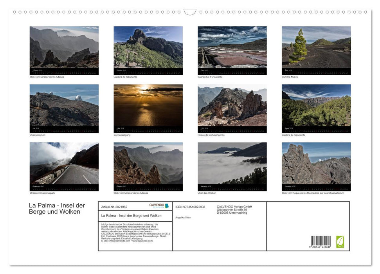380x274 pixels.
Task: Click the August Caldera de Taburiente preview
Action: (316, 108)
